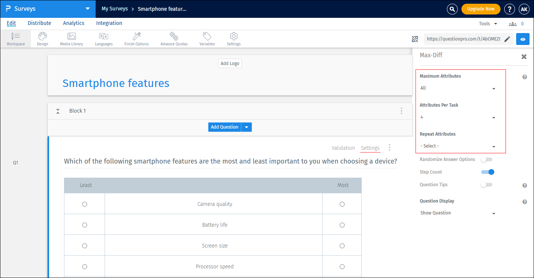Toggle Randomize Answer Options switch

pyautogui.click(x=486, y=159)
